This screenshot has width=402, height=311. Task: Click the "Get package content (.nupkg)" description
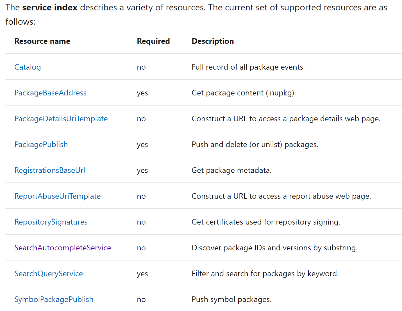pyautogui.click(x=244, y=93)
